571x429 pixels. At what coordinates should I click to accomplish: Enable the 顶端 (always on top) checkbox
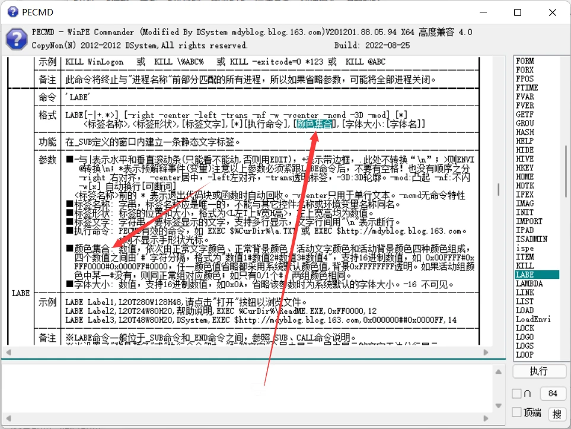516,412
